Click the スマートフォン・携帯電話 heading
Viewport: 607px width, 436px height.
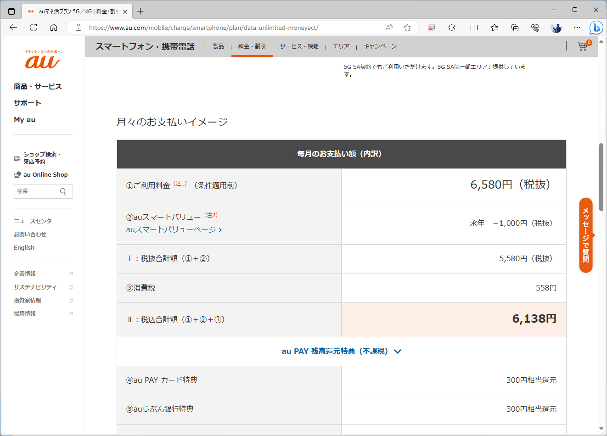click(145, 46)
